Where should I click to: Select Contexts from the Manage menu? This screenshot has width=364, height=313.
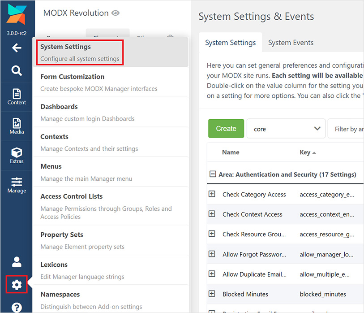tap(55, 136)
